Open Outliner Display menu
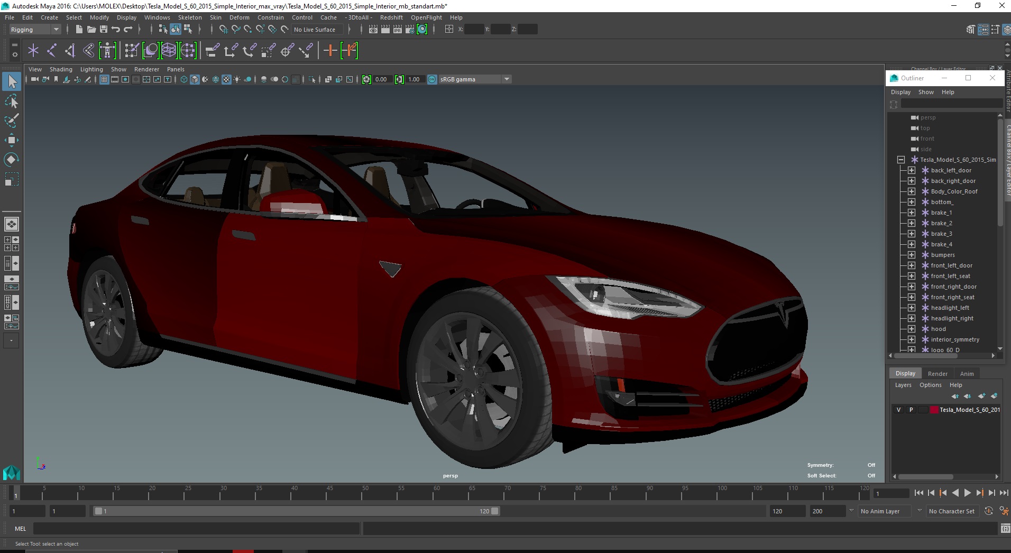Screen dimensions: 1011x553 coord(900,92)
